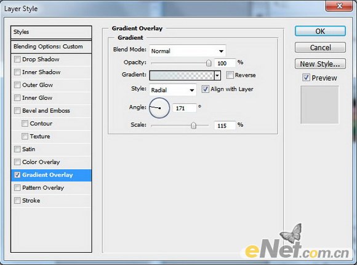Click the gradient preview swatch
Image resolution: width=357 pixels, height=265 pixels.
click(182, 75)
